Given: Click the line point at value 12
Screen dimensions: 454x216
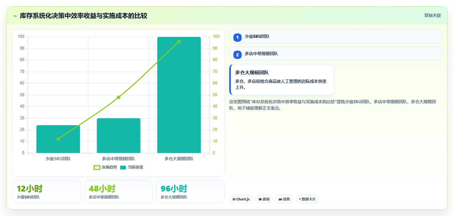Looking at the screenshot, I should (58, 139).
